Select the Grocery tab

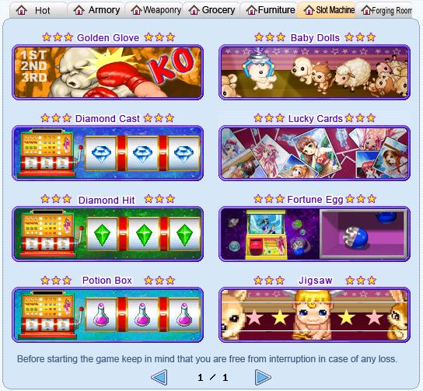click(x=211, y=10)
